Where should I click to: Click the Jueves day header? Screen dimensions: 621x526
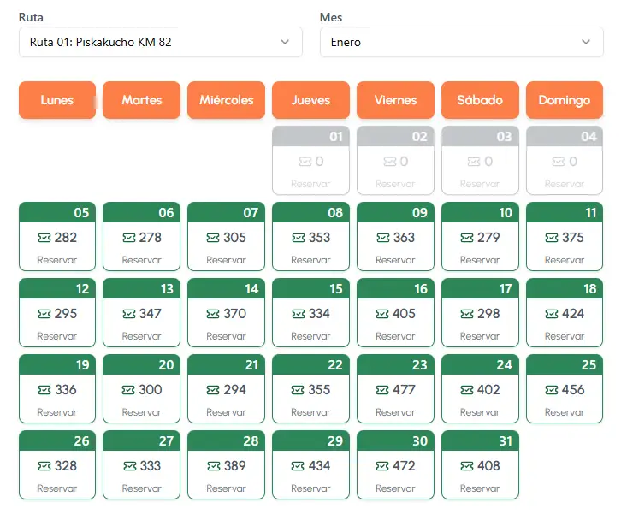310,100
